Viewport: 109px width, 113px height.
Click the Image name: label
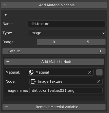17,91
